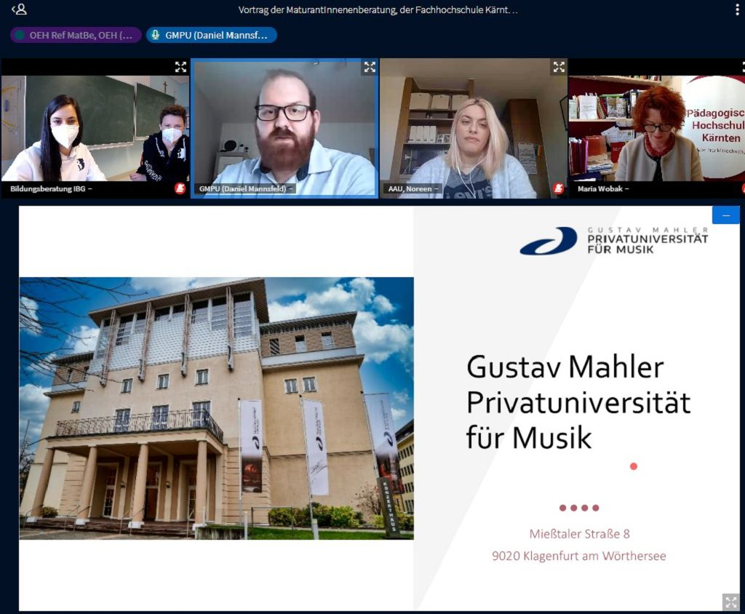Make the GMPU Daniel Mannsfeld video fullscreen
The height and width of the screenshot is (614, 745).
(370, 67)
